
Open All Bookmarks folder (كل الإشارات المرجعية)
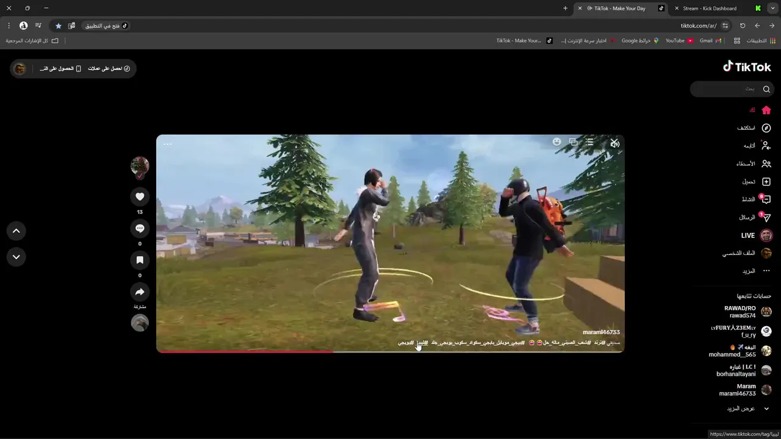[x=32, y=41]
